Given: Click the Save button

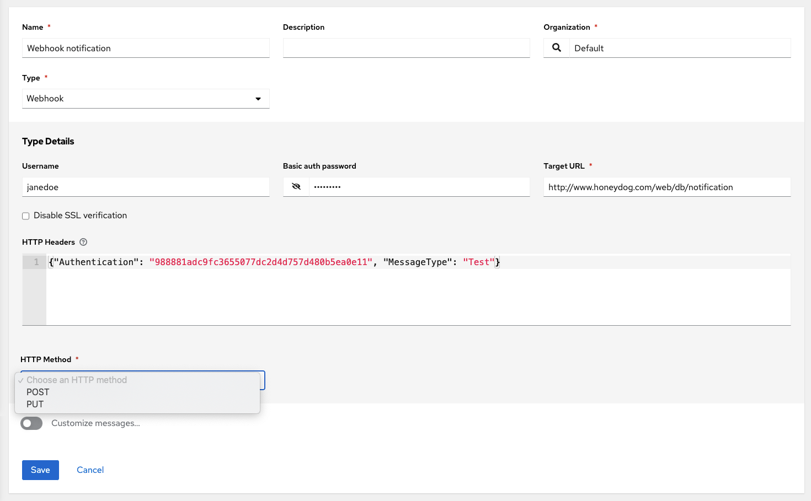Looking at the screenshot, I should tap(40, 470).
